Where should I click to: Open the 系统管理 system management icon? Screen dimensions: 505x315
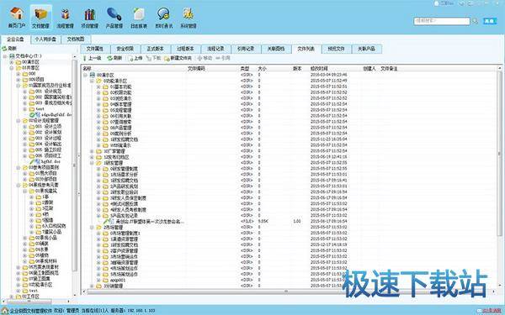pyautogui.click(x=189, y=18)
